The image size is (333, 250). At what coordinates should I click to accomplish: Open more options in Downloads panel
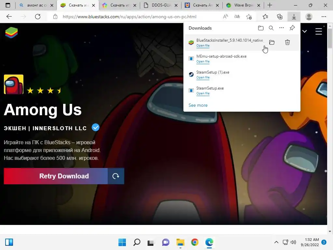[x=282, y=28]
